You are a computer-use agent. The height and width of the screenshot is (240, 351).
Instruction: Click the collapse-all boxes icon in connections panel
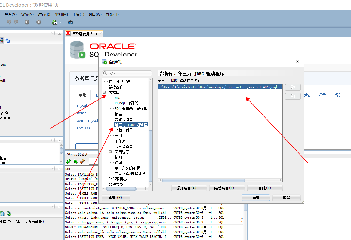8,40
